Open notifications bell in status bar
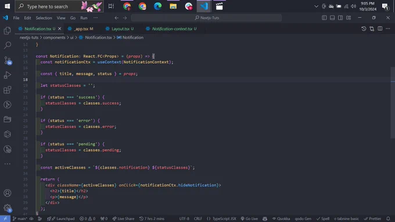395x222 pixels. [x=388, y=219]
